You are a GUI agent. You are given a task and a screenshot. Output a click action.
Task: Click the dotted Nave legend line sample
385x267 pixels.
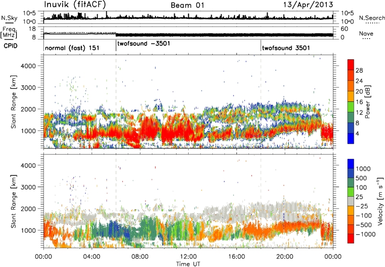(366, 39)
